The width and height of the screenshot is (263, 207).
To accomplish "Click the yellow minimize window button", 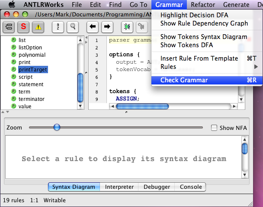I will [16, 14].
